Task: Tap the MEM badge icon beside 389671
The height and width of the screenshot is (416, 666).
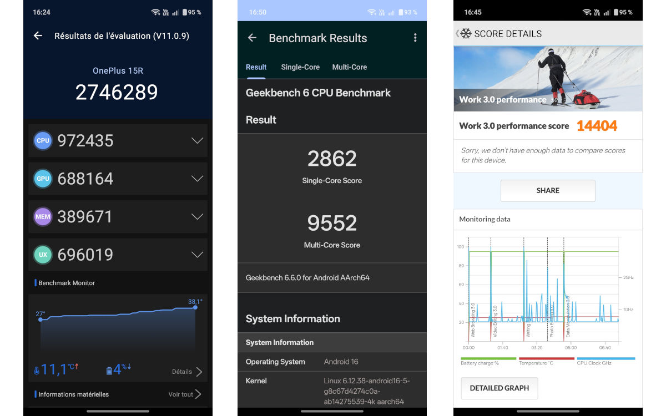Action: click(x=43, y=216)
